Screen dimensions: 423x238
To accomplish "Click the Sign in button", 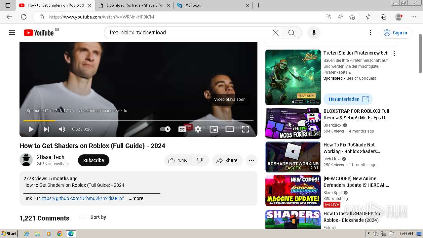I will tap(395, 32).
